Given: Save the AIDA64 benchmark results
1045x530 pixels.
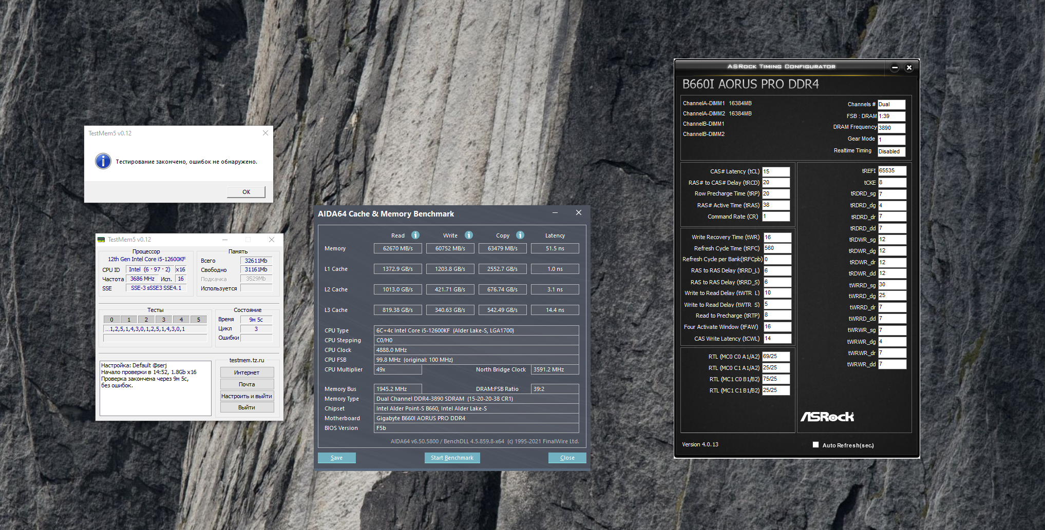Looking at the screenshot, I should 336,458.
